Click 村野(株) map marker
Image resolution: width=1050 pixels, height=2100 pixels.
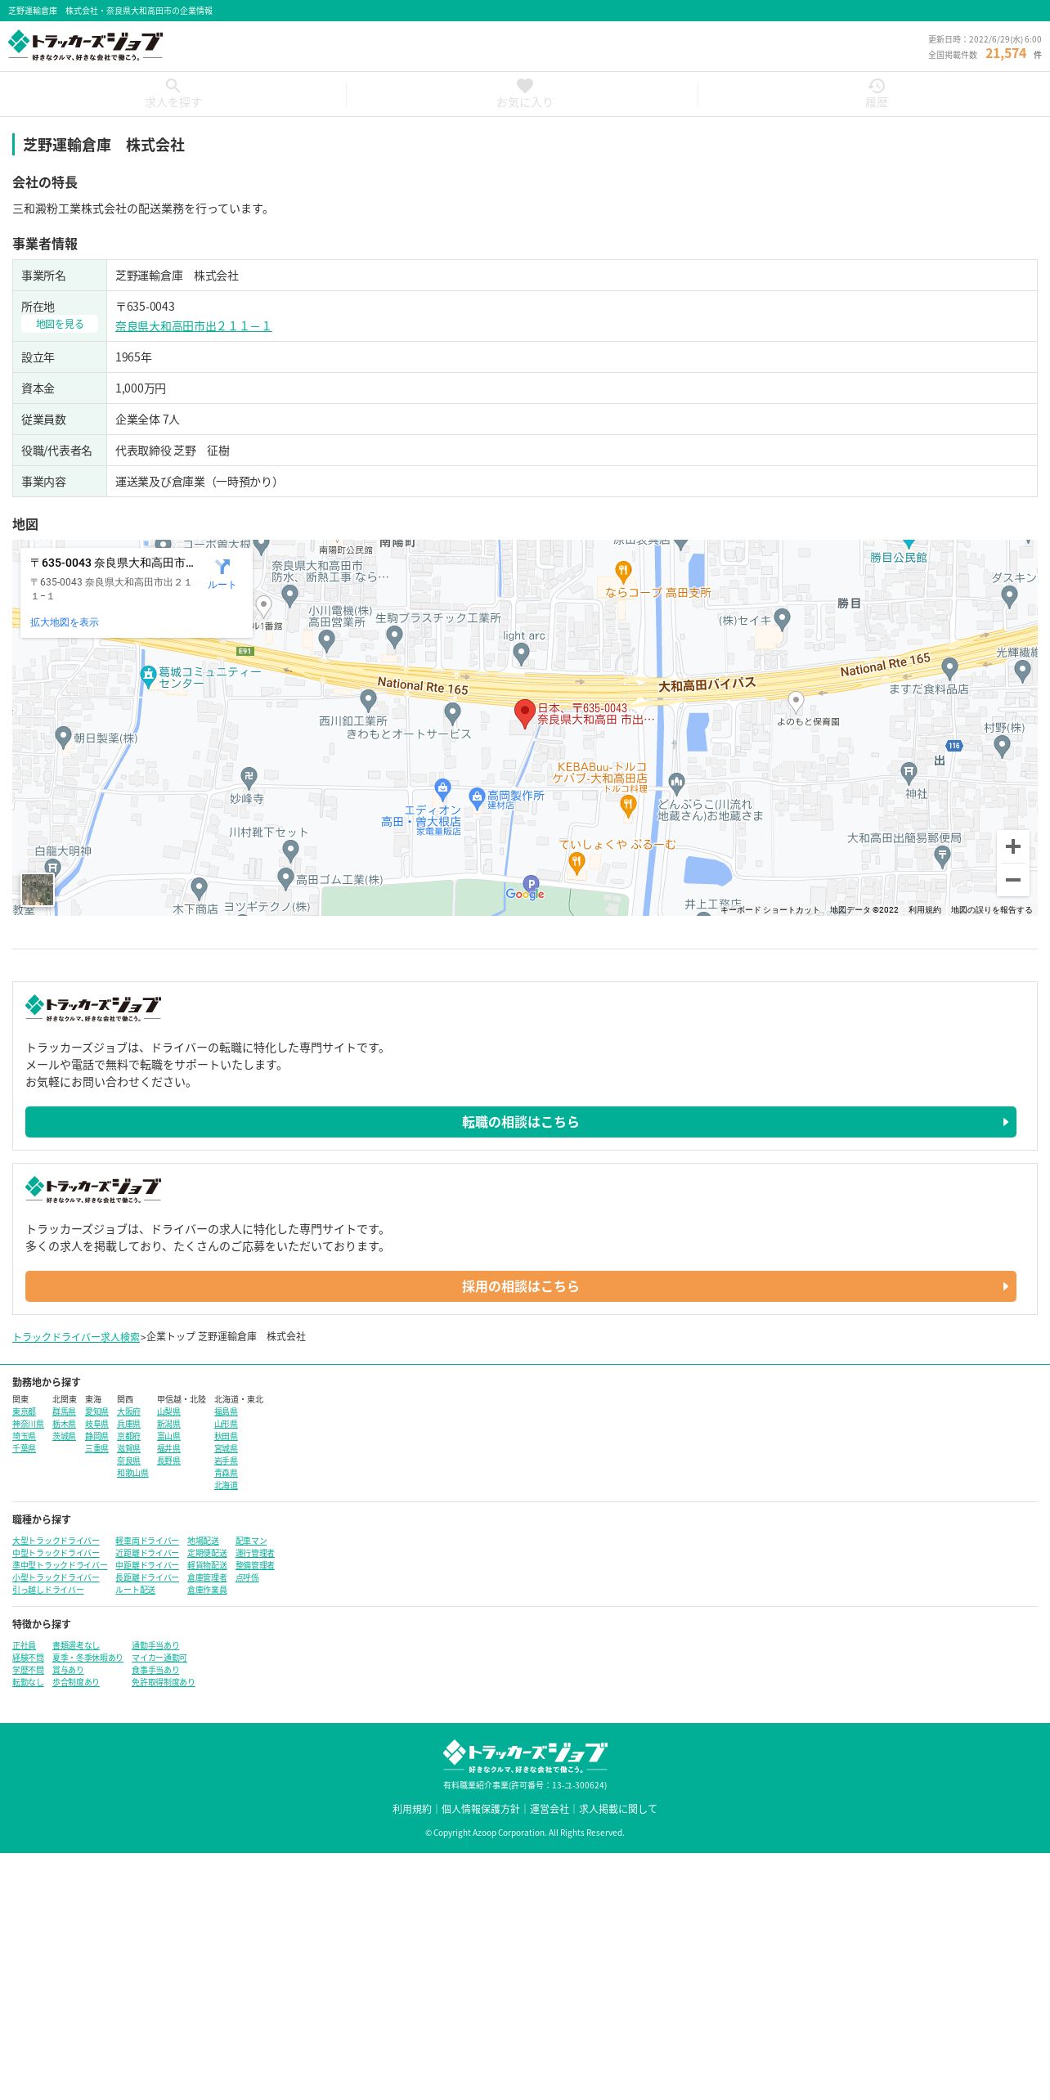[x=1002, y=745]
